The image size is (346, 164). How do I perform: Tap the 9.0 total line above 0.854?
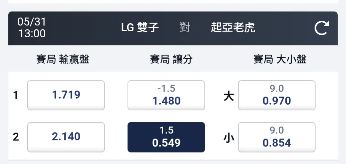click(277, 130)
